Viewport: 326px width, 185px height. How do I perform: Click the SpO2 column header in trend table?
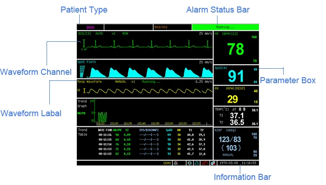pyautogui.click(x=169, y=130)
